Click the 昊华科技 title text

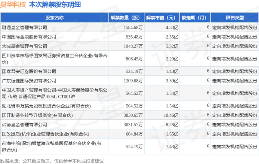(x=13, y=4)
